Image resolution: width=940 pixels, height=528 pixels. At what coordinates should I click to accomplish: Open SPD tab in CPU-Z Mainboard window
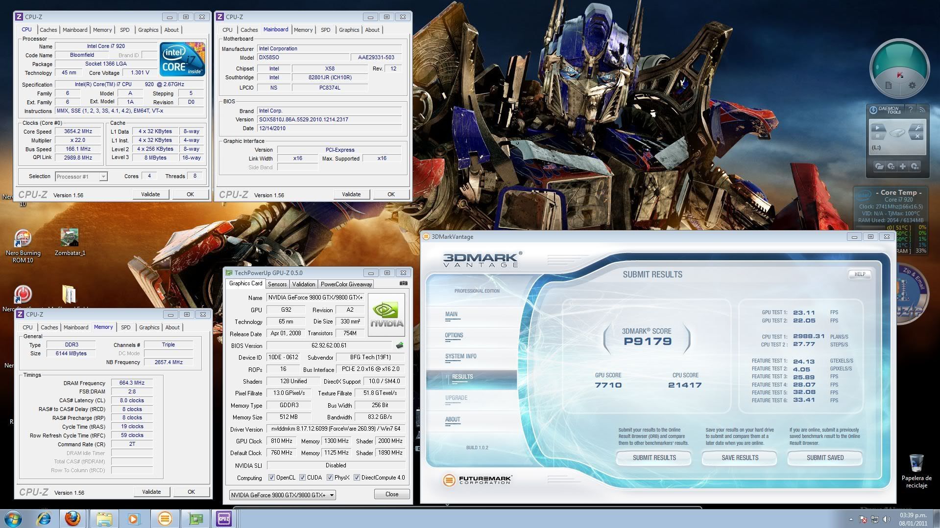coord(325,30)
